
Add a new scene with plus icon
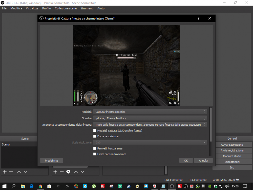[5, 172]
